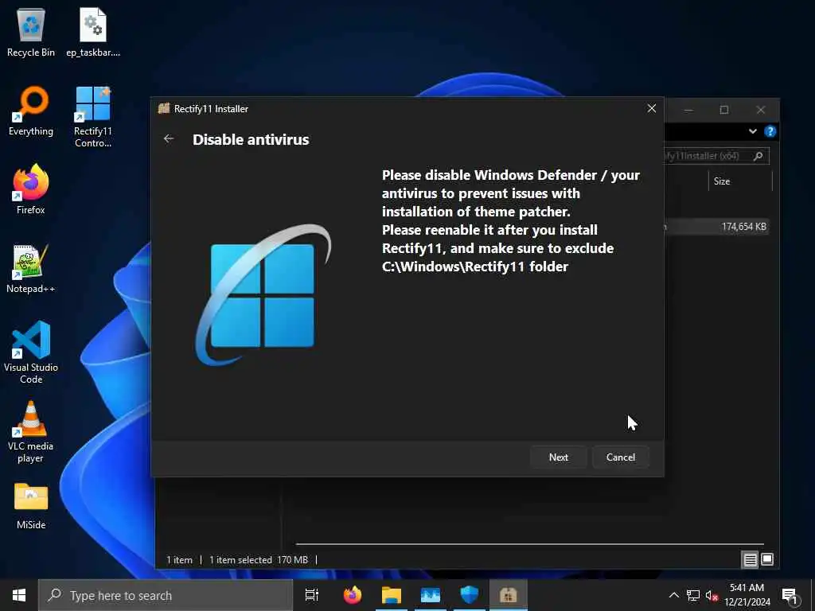815x611 pixels.
Task: Open the Windows Start menu
Action: pos(19,595)
